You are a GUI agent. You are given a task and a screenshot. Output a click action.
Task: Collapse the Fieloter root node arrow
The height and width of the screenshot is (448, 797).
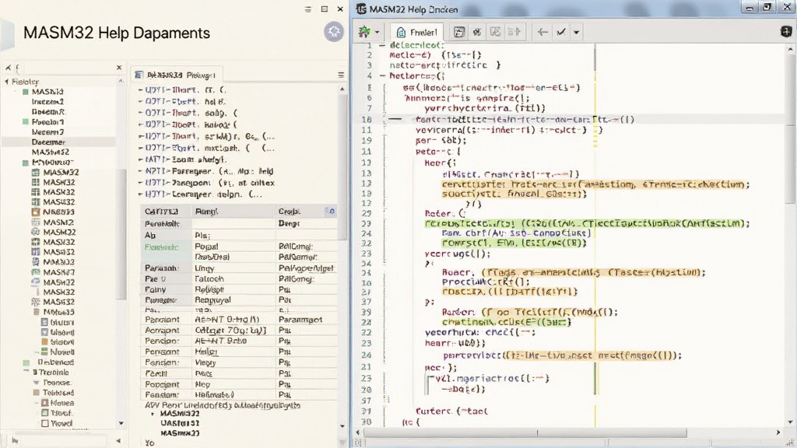pos(6,81)
